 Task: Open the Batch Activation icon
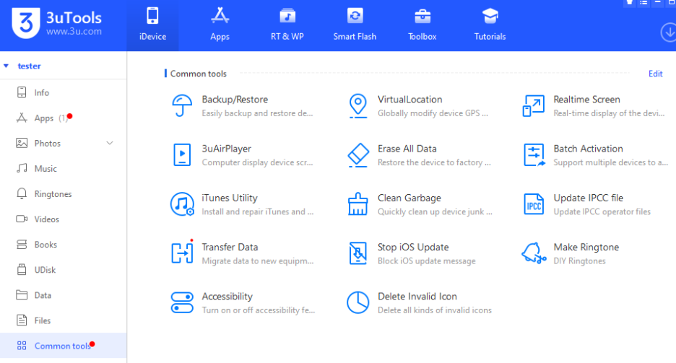[x=534, y=155]
